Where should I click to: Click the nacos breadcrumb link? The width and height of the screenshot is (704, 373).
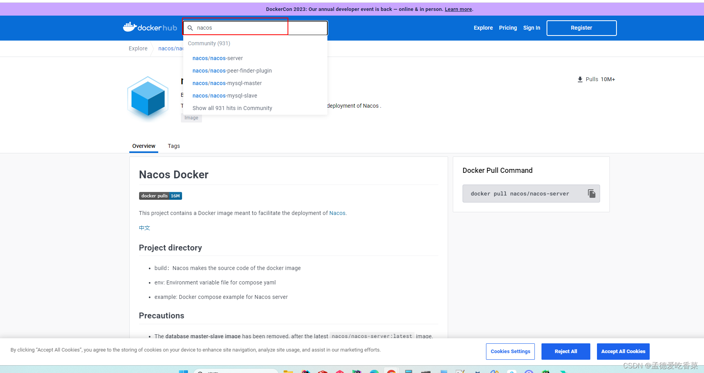click(x=171, y=48)
